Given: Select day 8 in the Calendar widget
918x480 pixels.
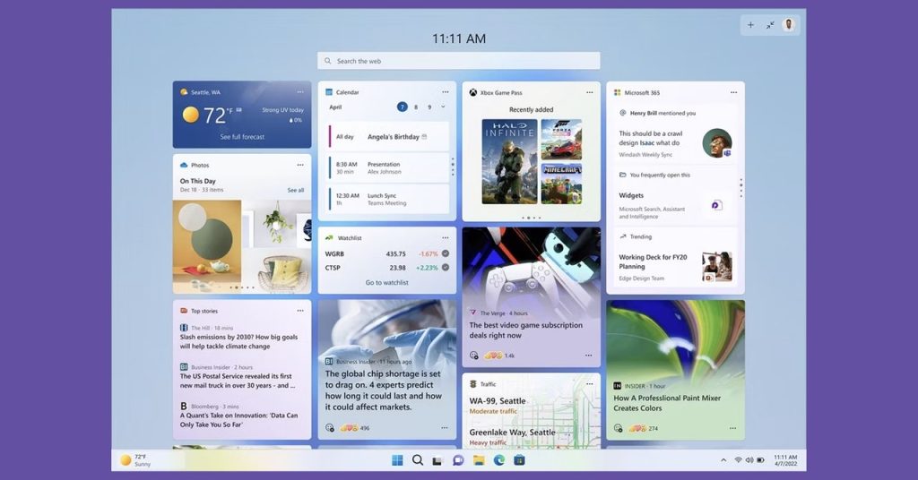Looking at the screenshot, I should click(416, 107).
